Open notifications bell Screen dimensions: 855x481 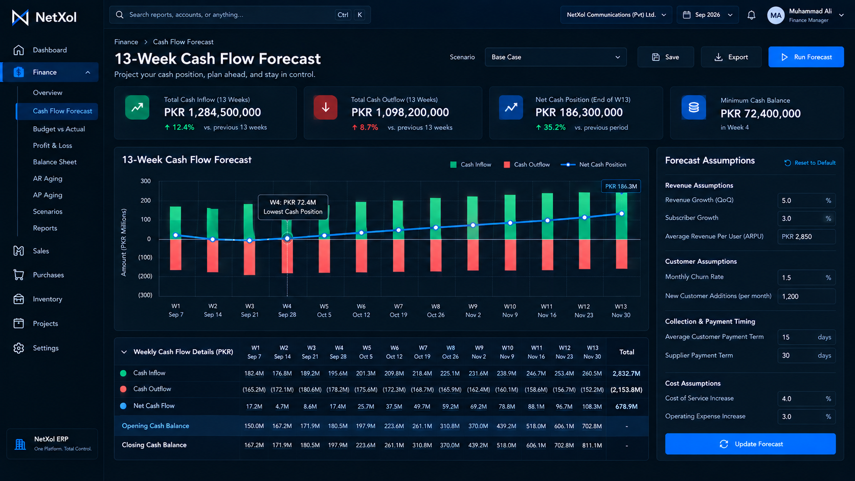coord(751,15)
